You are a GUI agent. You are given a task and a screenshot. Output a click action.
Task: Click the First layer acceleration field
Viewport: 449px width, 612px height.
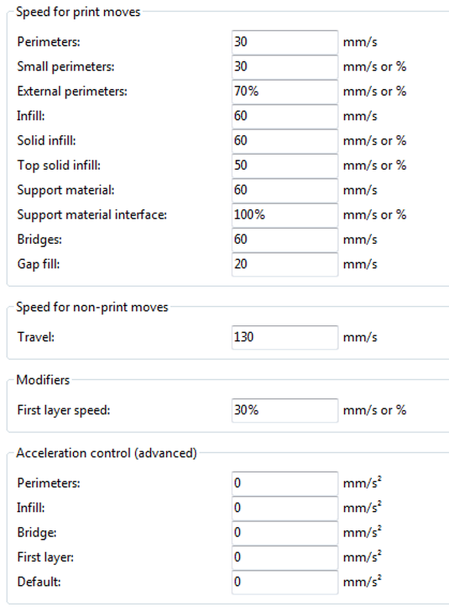pyautogui.click(x=285, y=557)
